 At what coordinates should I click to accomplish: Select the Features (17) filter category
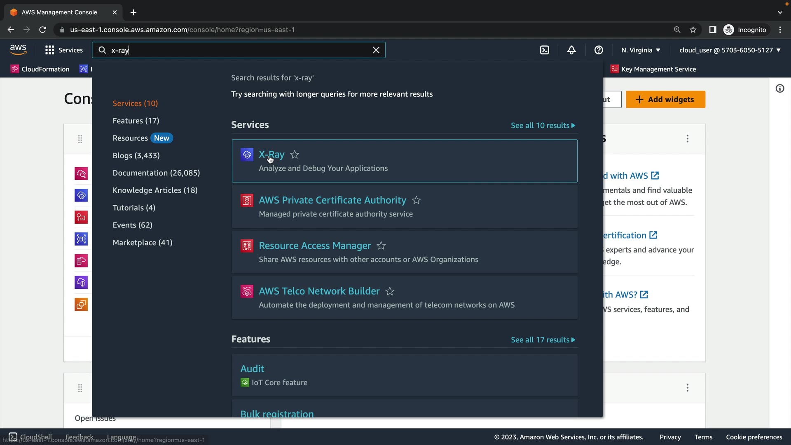point(136,121)
